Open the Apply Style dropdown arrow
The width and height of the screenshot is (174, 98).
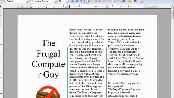tap(27, 1)
